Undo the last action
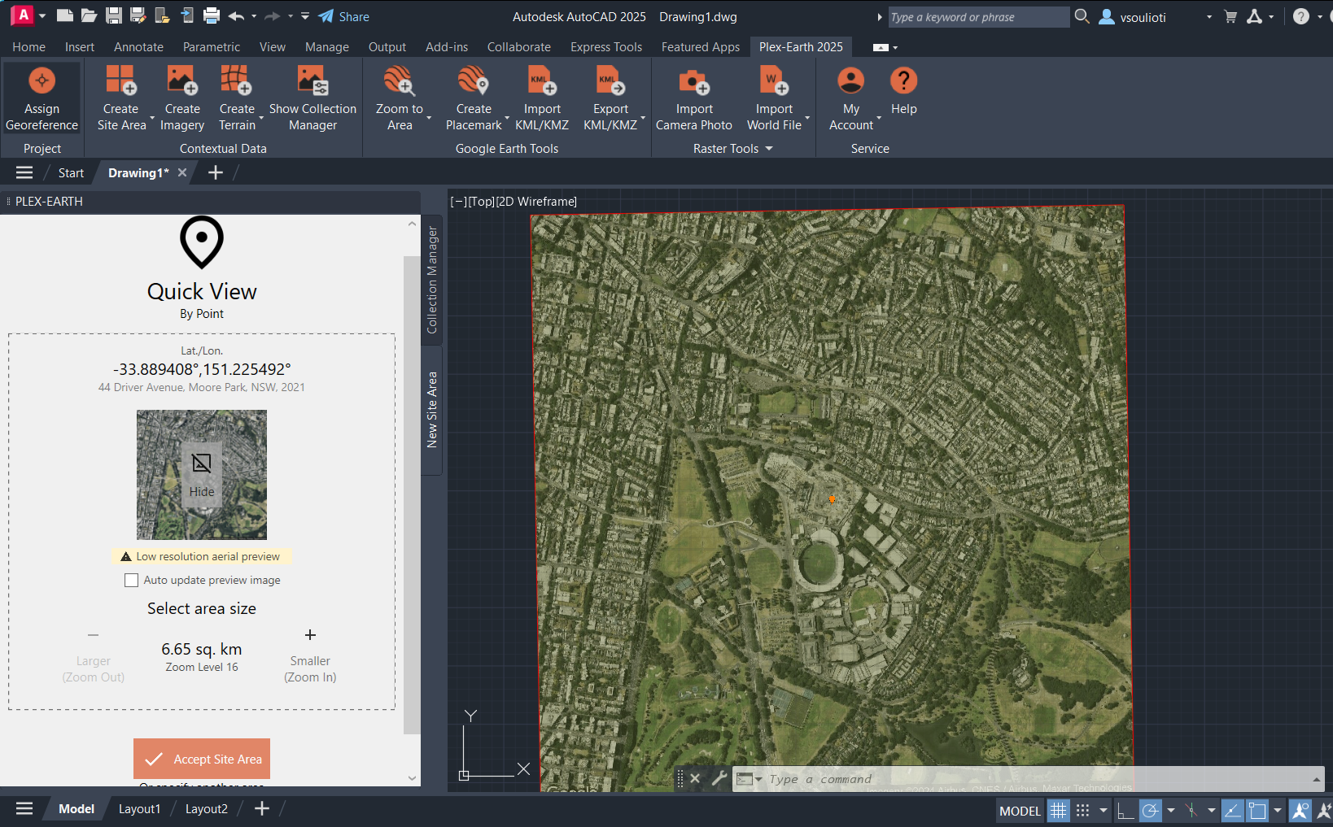The width and height of the screenshot is (1333, 827). (x=236, y=15)
